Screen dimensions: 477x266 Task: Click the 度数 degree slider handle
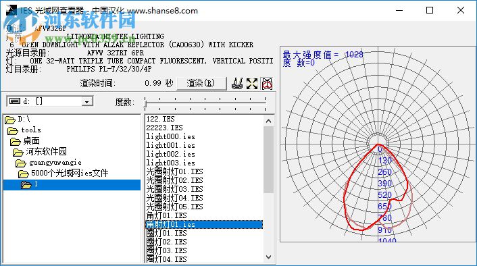coord(145,104)
